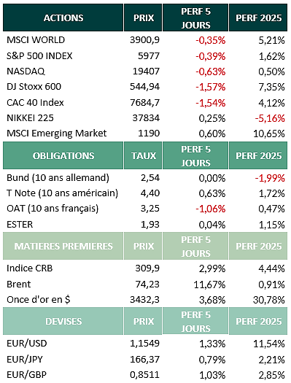The height and width of the screenshot is (383, 291).
Task: Click Brent 5-day performance 11,67%
Action: click(x=209, y=285)
